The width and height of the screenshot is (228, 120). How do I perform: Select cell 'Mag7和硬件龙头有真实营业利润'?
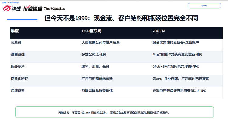(177, 55)
